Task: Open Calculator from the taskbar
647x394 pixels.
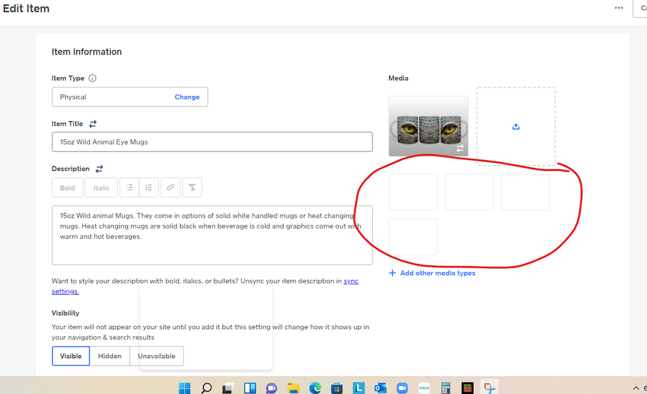Action: 446,388
